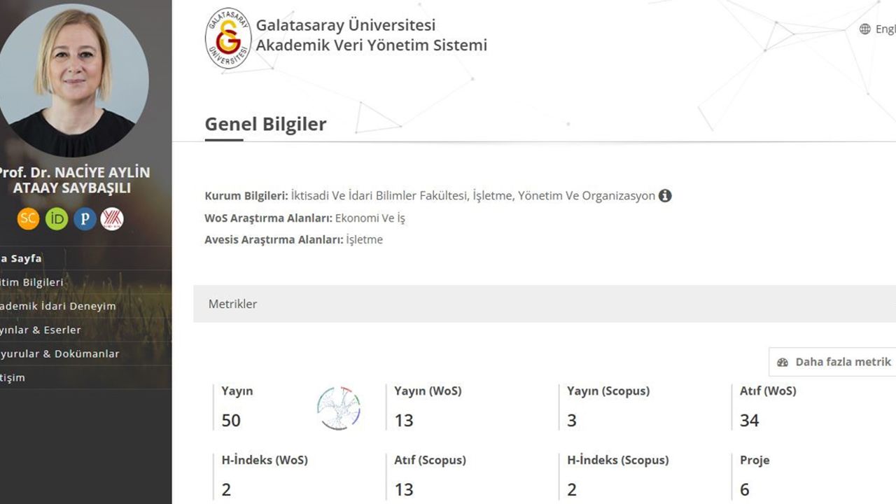Open the ORCID iD profile icon
896x504 pixels.
click(57, 219)
